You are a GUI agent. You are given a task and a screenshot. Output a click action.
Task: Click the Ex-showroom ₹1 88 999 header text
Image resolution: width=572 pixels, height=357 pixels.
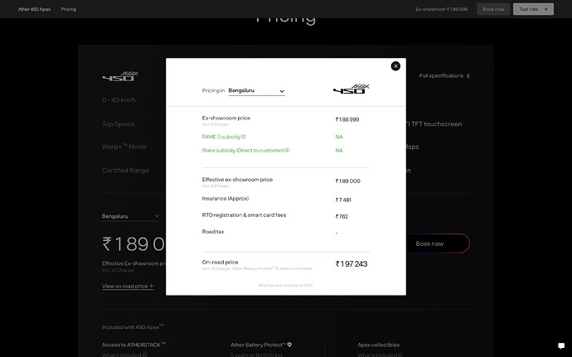(x=442, y=9)
